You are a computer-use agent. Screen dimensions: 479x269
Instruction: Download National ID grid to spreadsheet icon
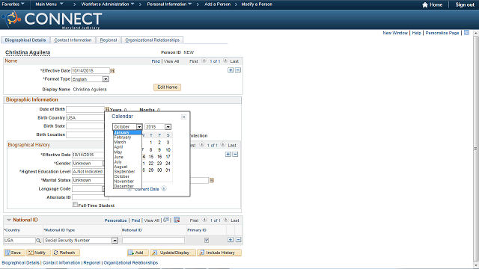[x=177, y=220]
